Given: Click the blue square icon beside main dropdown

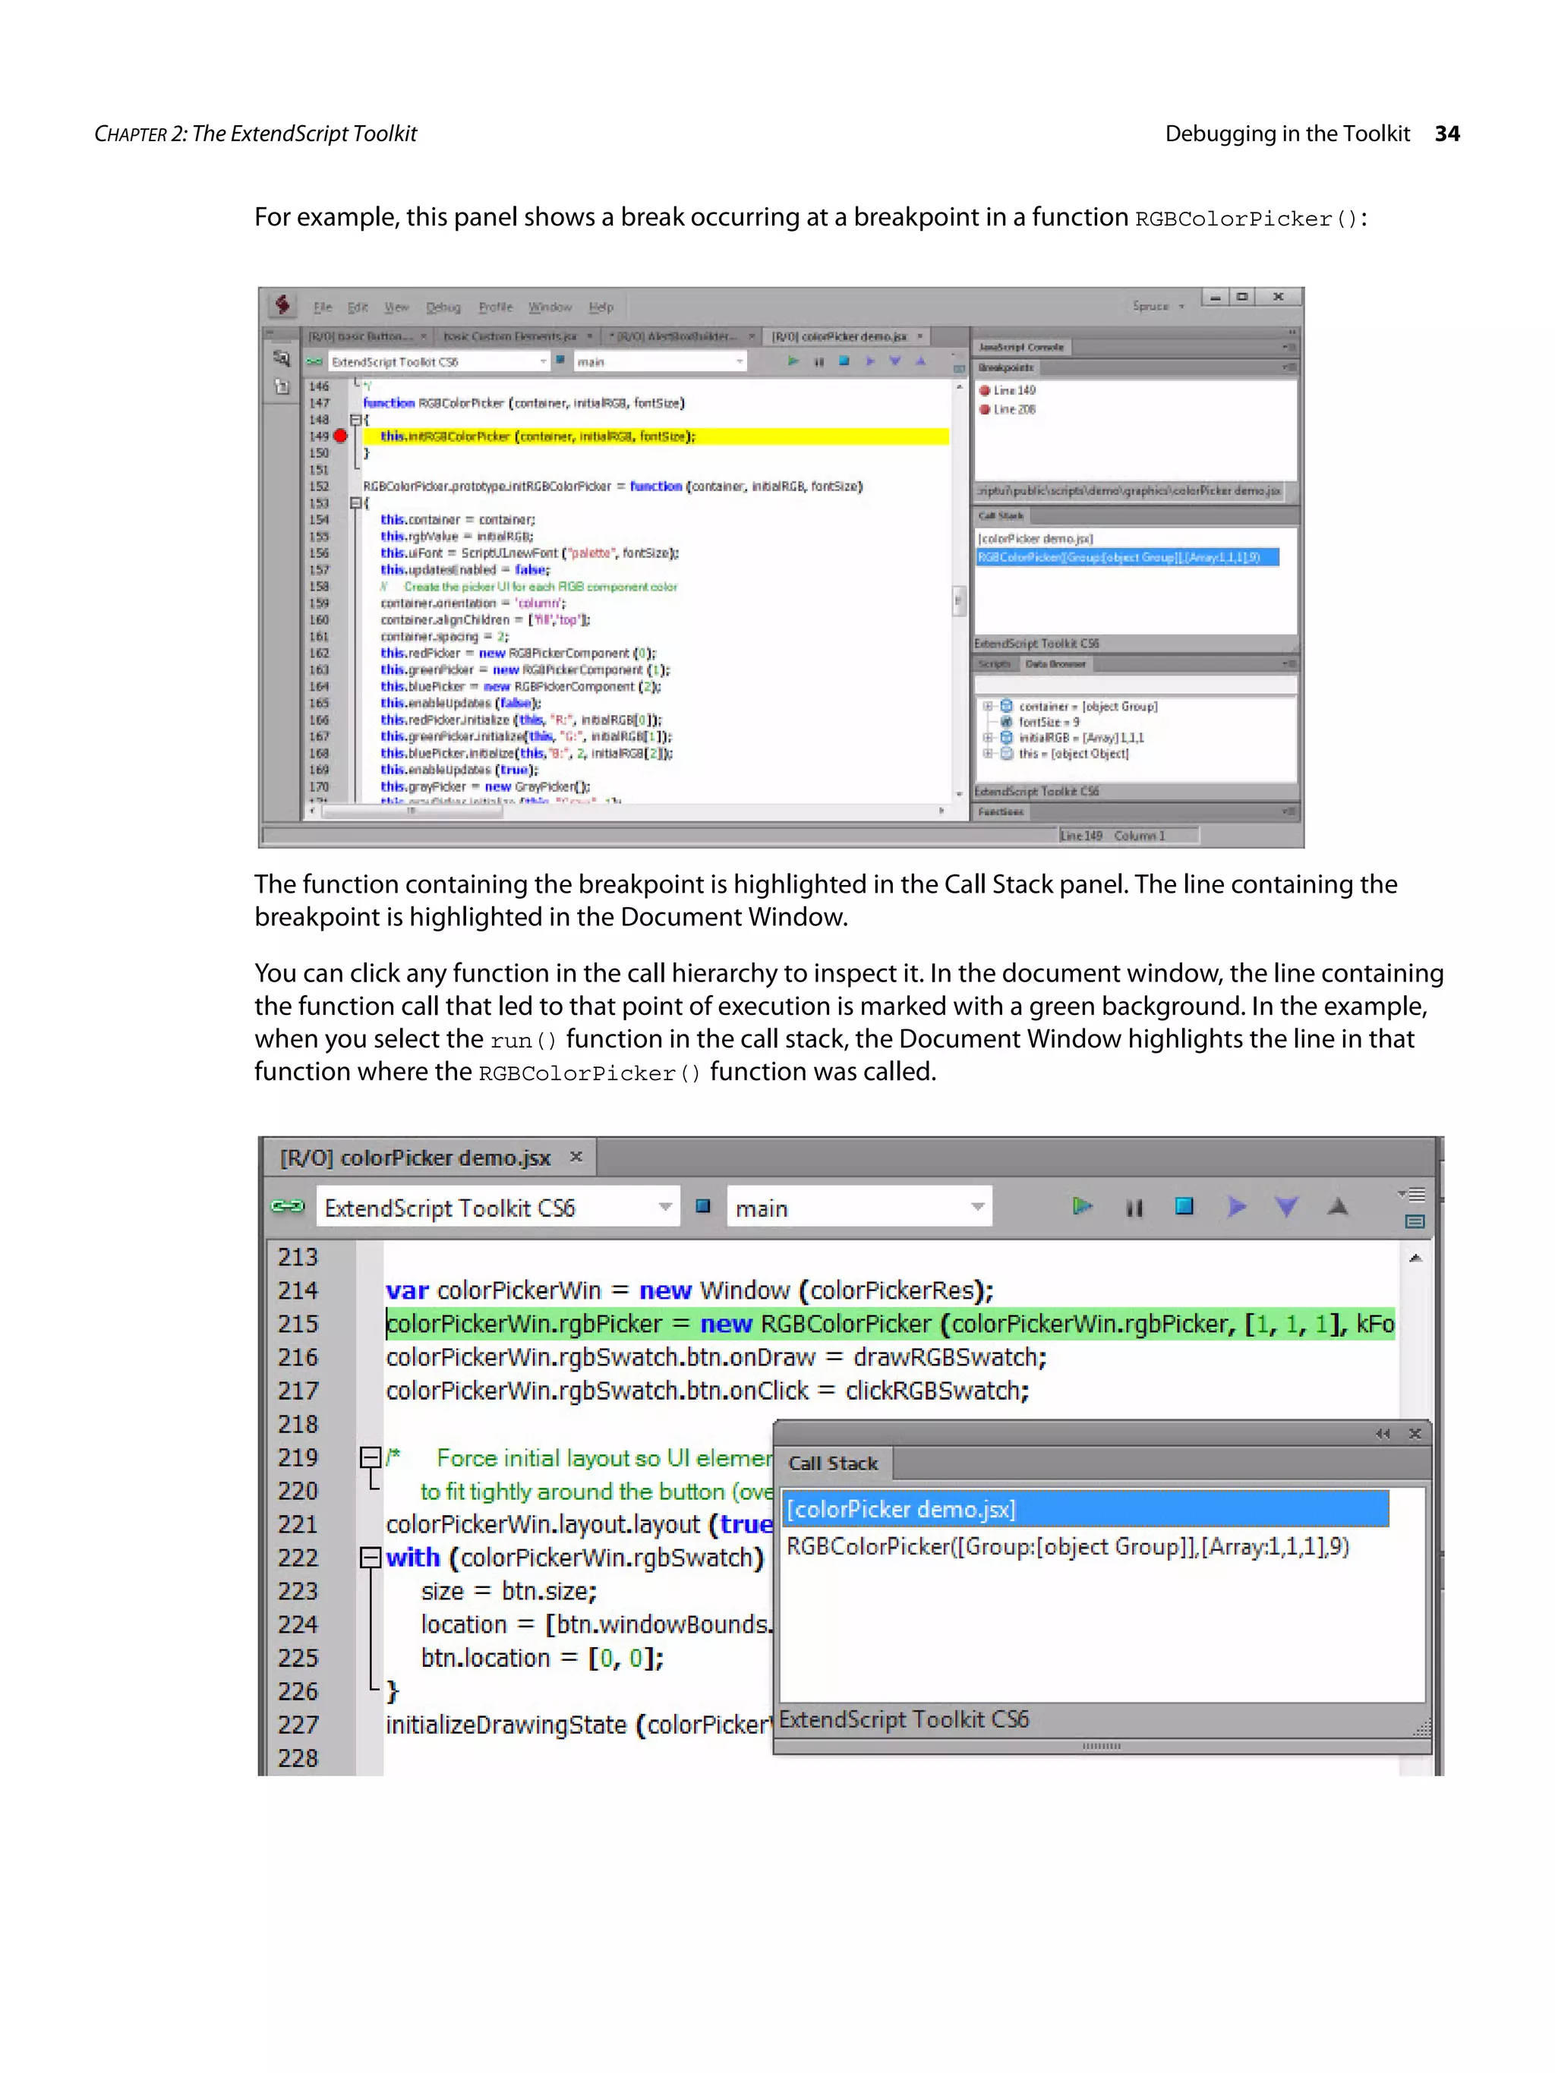Looking at the screenshot, I should 703,1206.
